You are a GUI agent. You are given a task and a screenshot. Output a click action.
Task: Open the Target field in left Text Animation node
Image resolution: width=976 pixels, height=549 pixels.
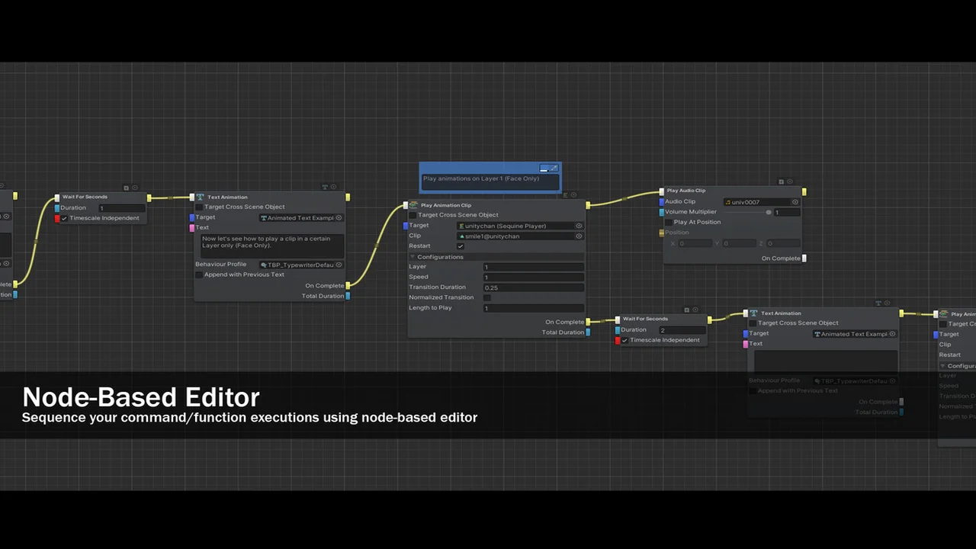pyautogui.click(x=300, y=218)
